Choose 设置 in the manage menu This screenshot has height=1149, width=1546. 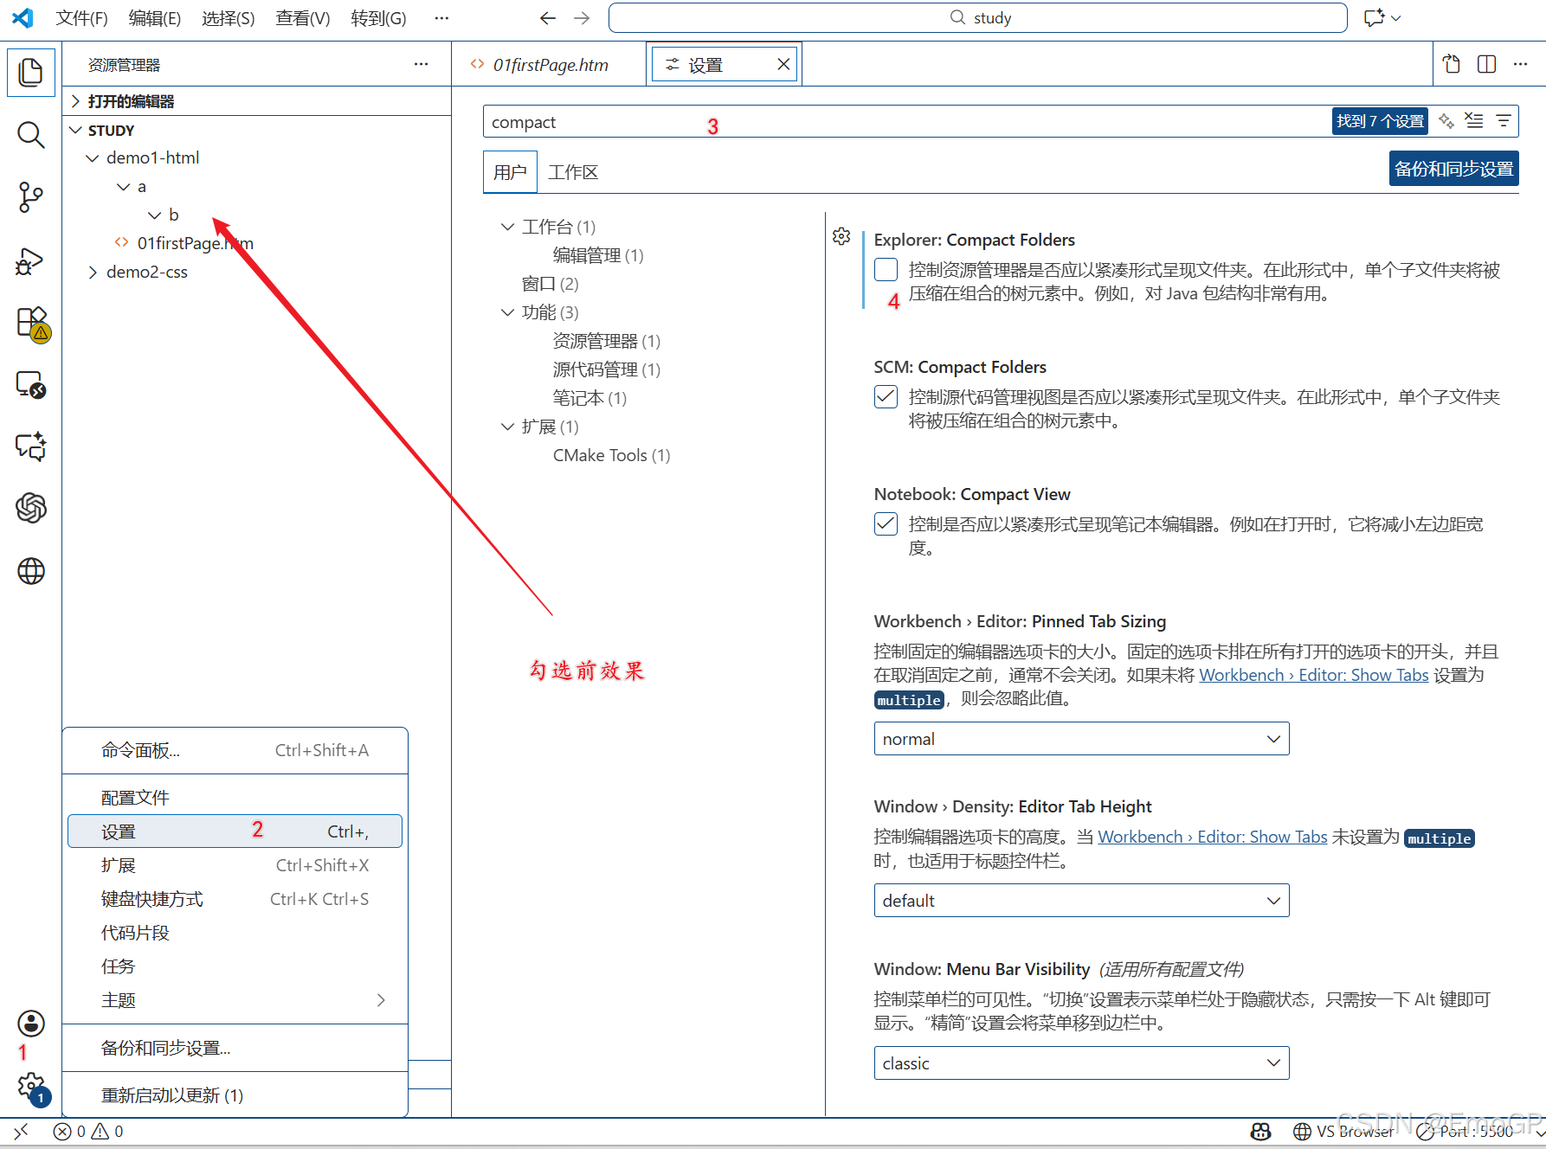click(x=235, y=831)
